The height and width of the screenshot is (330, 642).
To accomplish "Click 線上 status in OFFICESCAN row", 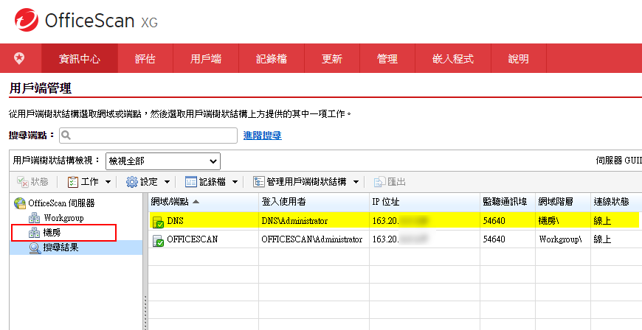I will coord(602,239).
